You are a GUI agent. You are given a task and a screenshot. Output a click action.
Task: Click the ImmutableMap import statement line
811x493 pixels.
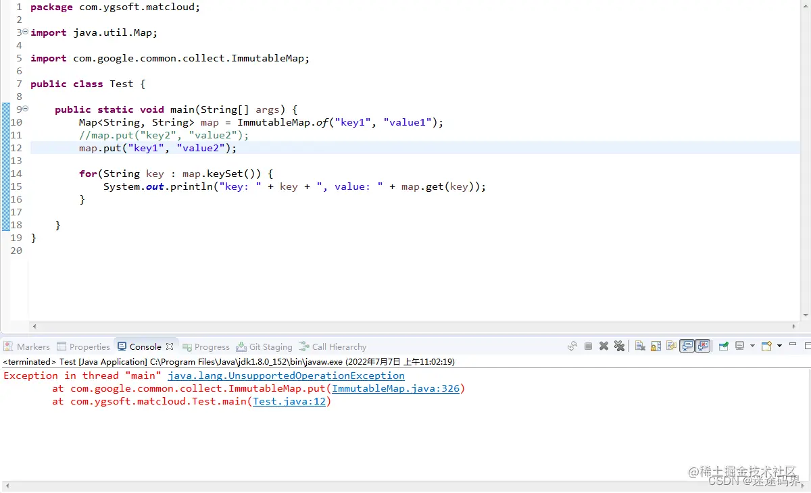pyautogui.click(x=170, y=58)
